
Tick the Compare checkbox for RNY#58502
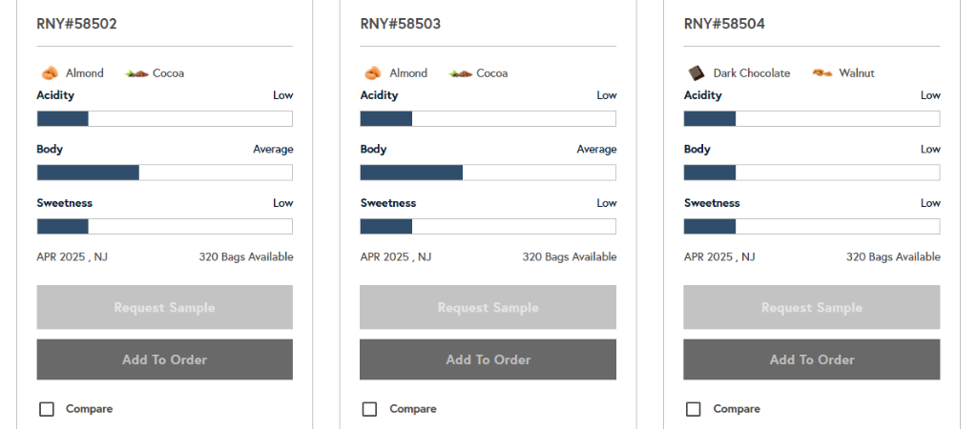[47, 409]
